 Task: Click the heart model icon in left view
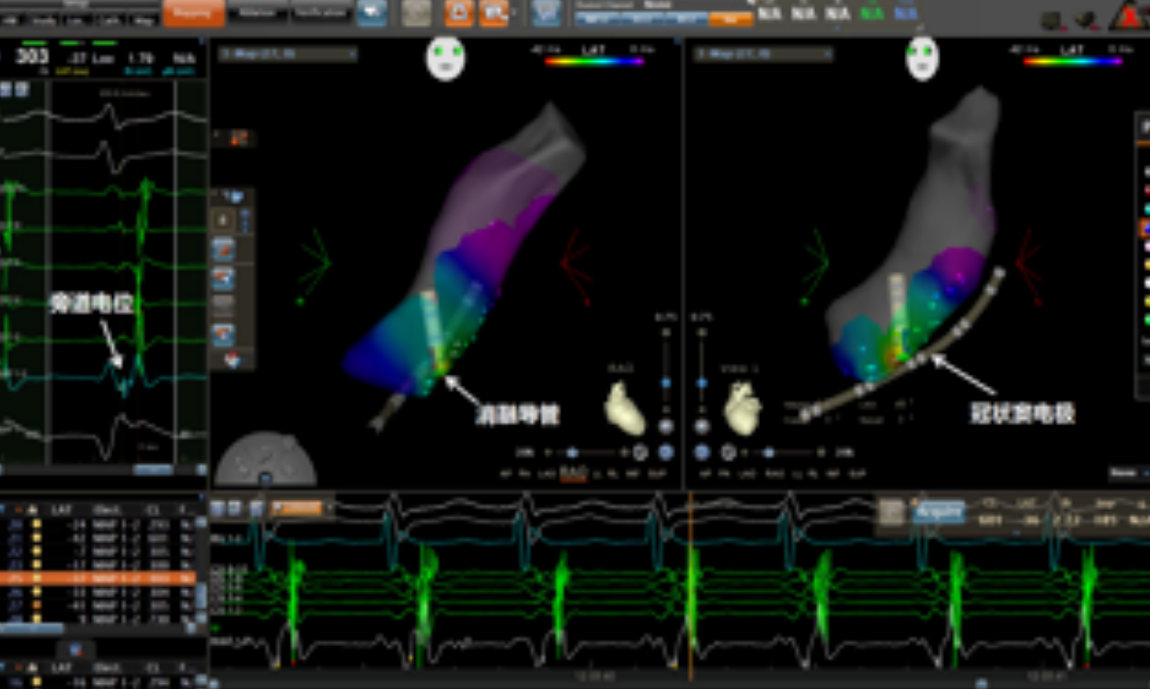click(624, 409)
